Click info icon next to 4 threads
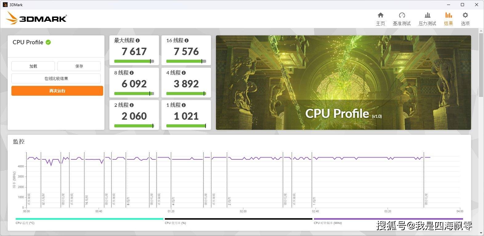484x236 pixels. click(x=184, y=73)
